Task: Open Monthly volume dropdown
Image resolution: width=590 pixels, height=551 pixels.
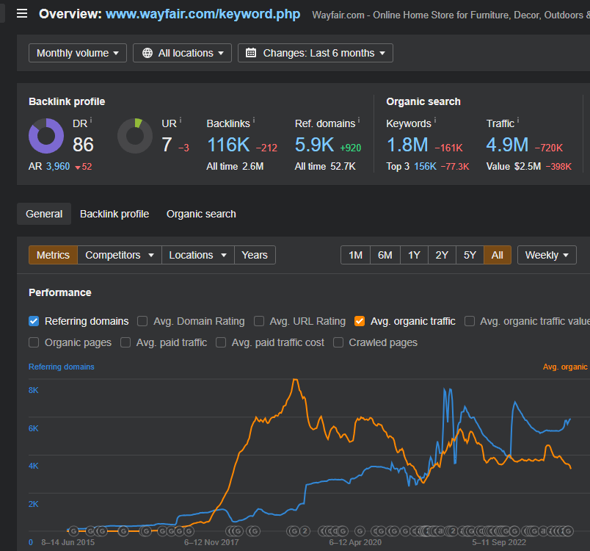Action: coord(78,53)
